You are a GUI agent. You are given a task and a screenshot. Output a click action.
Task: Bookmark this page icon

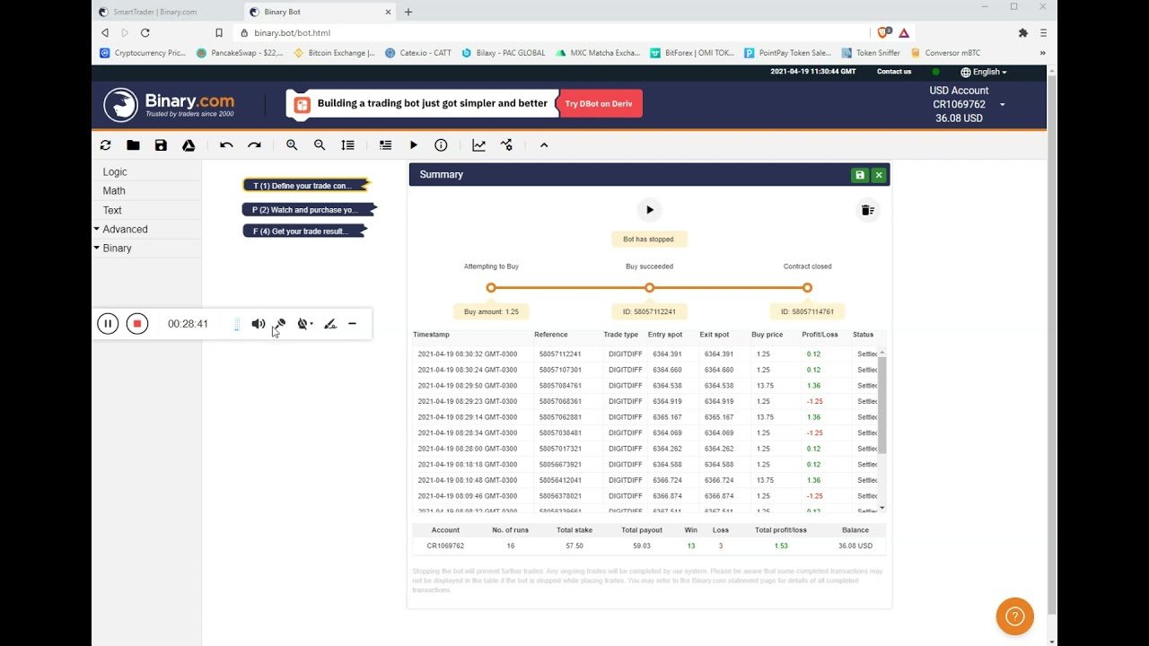[x=219, y=32]
